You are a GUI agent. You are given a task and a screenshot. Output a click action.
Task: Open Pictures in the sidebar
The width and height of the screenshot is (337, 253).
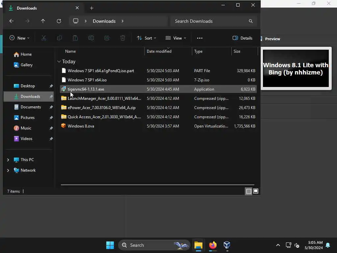tap(28, 118)
